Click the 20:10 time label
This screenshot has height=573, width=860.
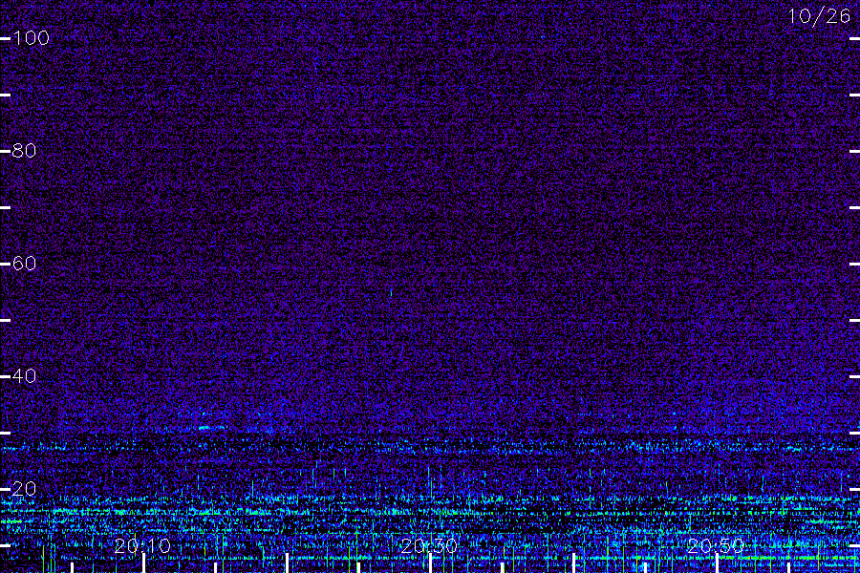pos(142,546)
